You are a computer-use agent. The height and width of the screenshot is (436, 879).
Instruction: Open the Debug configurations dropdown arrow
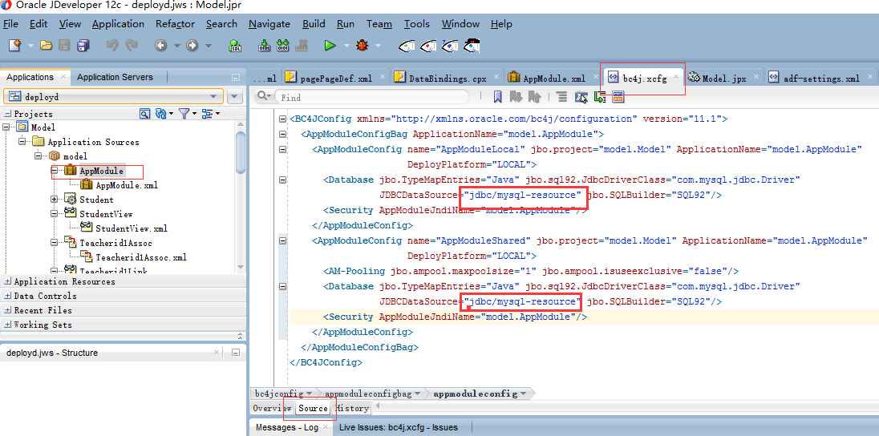coord(379,46)
